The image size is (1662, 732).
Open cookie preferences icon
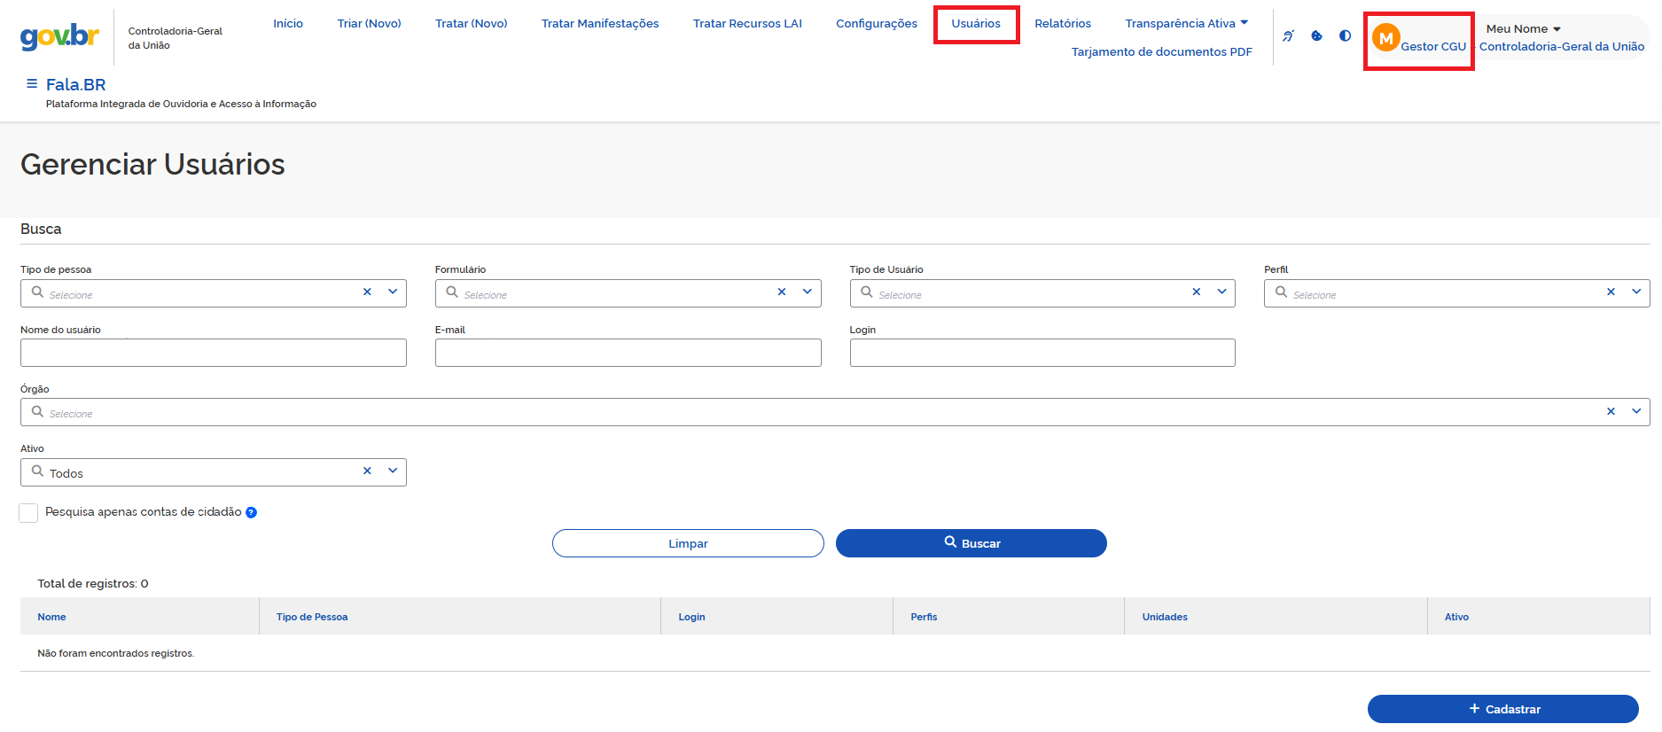click(x=1316, y=36)
